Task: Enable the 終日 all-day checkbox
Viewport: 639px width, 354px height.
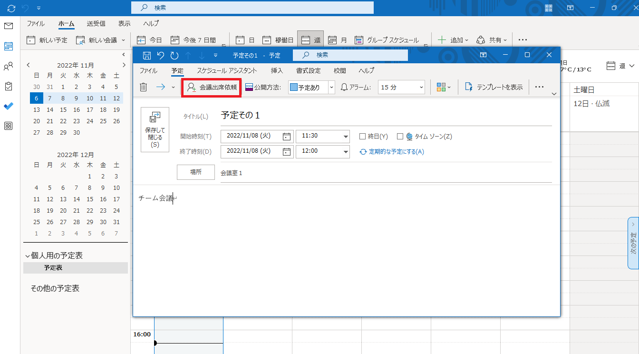Action: (x=362, y=137)
